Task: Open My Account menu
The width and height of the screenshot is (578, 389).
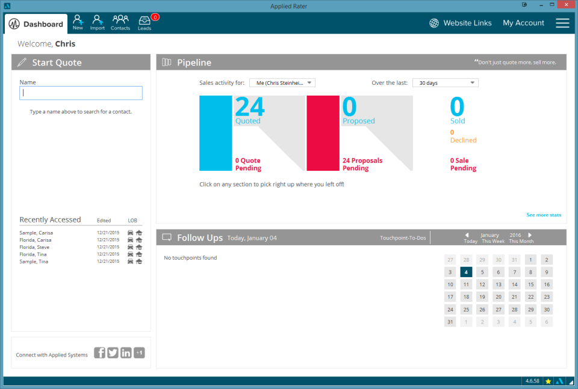Action: 523,23
